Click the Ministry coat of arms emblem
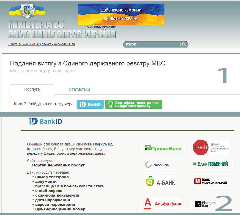The image size is (240, 215). [27, 10]
